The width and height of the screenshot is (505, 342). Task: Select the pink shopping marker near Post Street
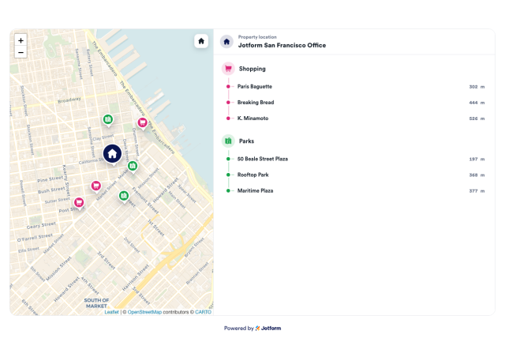click(79, 203)
